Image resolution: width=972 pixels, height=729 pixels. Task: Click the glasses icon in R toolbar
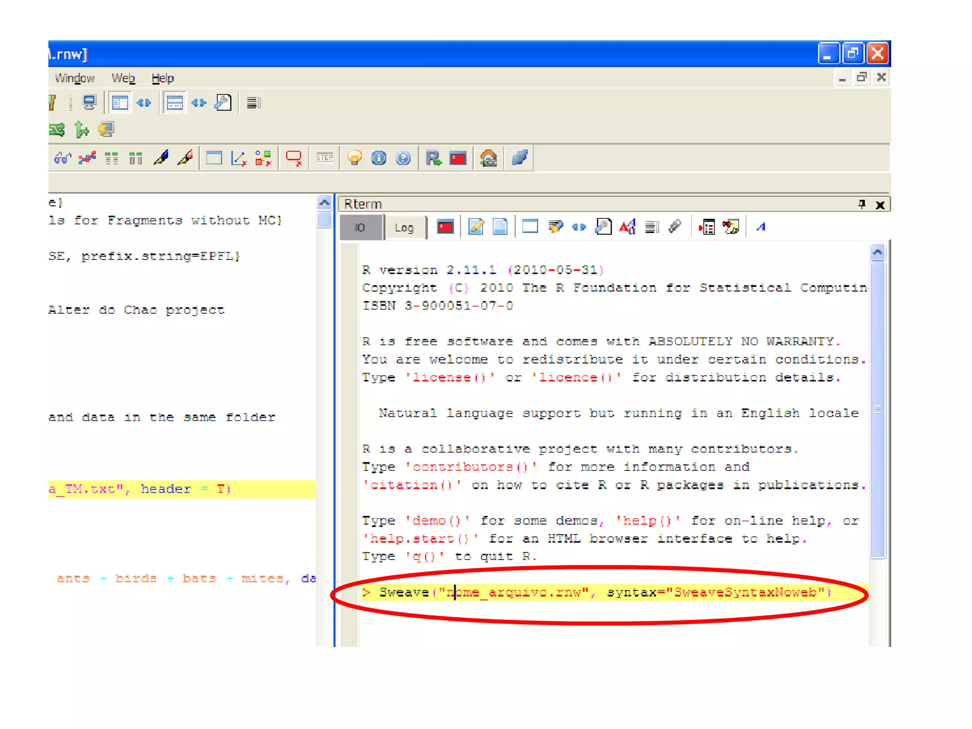(63, 158)
